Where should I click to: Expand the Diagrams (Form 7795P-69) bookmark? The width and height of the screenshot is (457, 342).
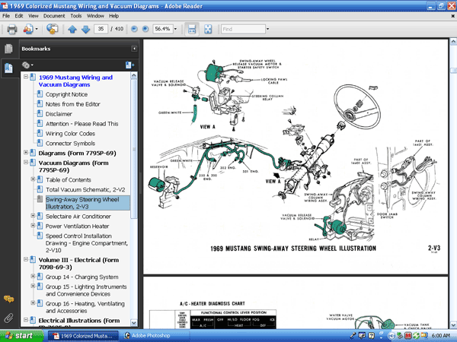tap(25, 153)
